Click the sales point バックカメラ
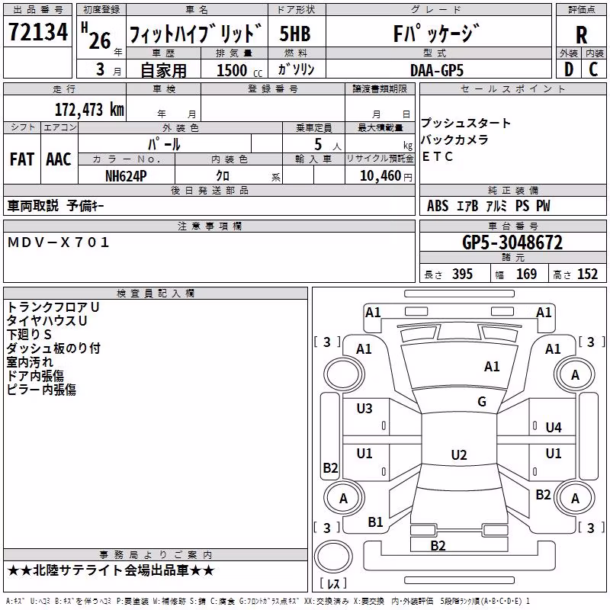Viewport: 610px width, 610px height. tap(454, 140)
